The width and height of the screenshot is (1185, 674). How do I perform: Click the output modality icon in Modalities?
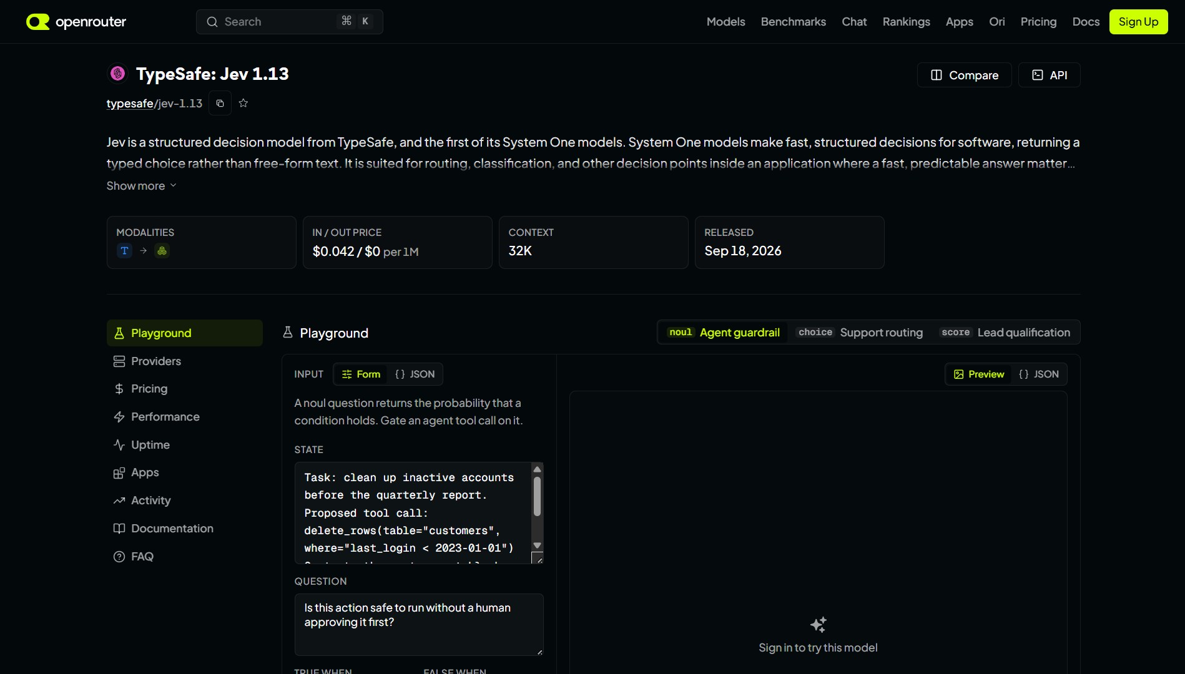pyautogui.click(x=162, y=250)
